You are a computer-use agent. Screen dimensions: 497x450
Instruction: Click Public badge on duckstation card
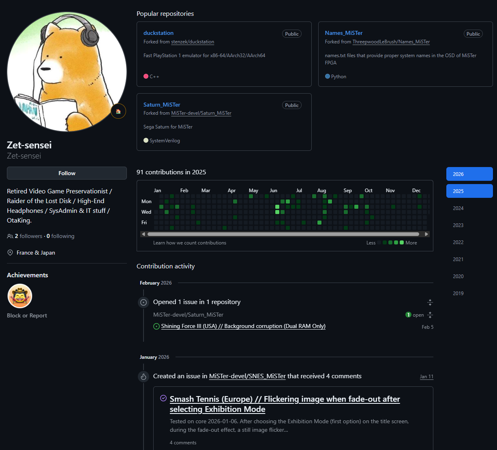point(292,34)
